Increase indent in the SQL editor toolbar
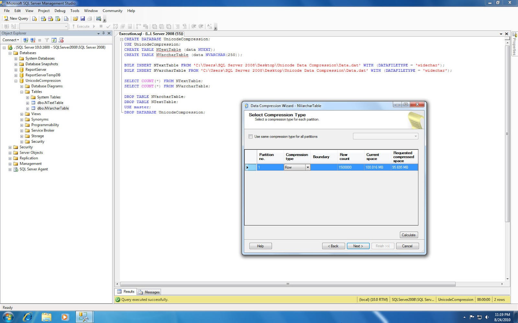 pos(201,26)
